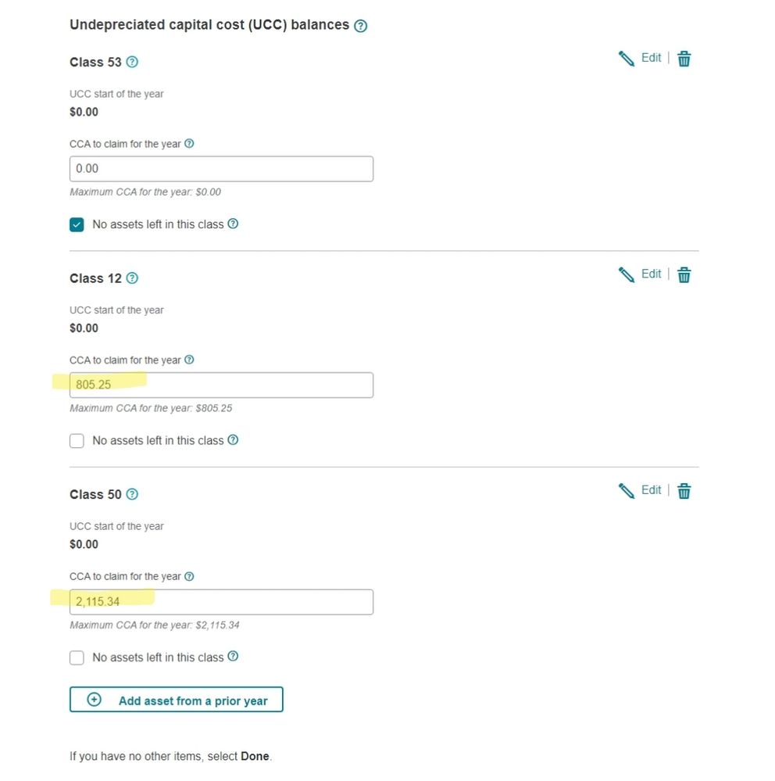
Task: Click the help icon beside UCC balances heading
Action: [360, 26]
